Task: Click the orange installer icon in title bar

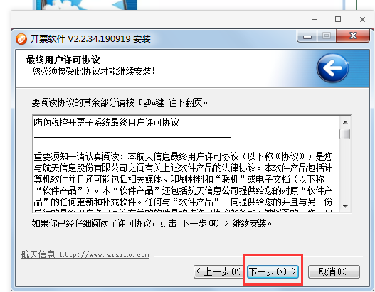Action: (21, 38)
